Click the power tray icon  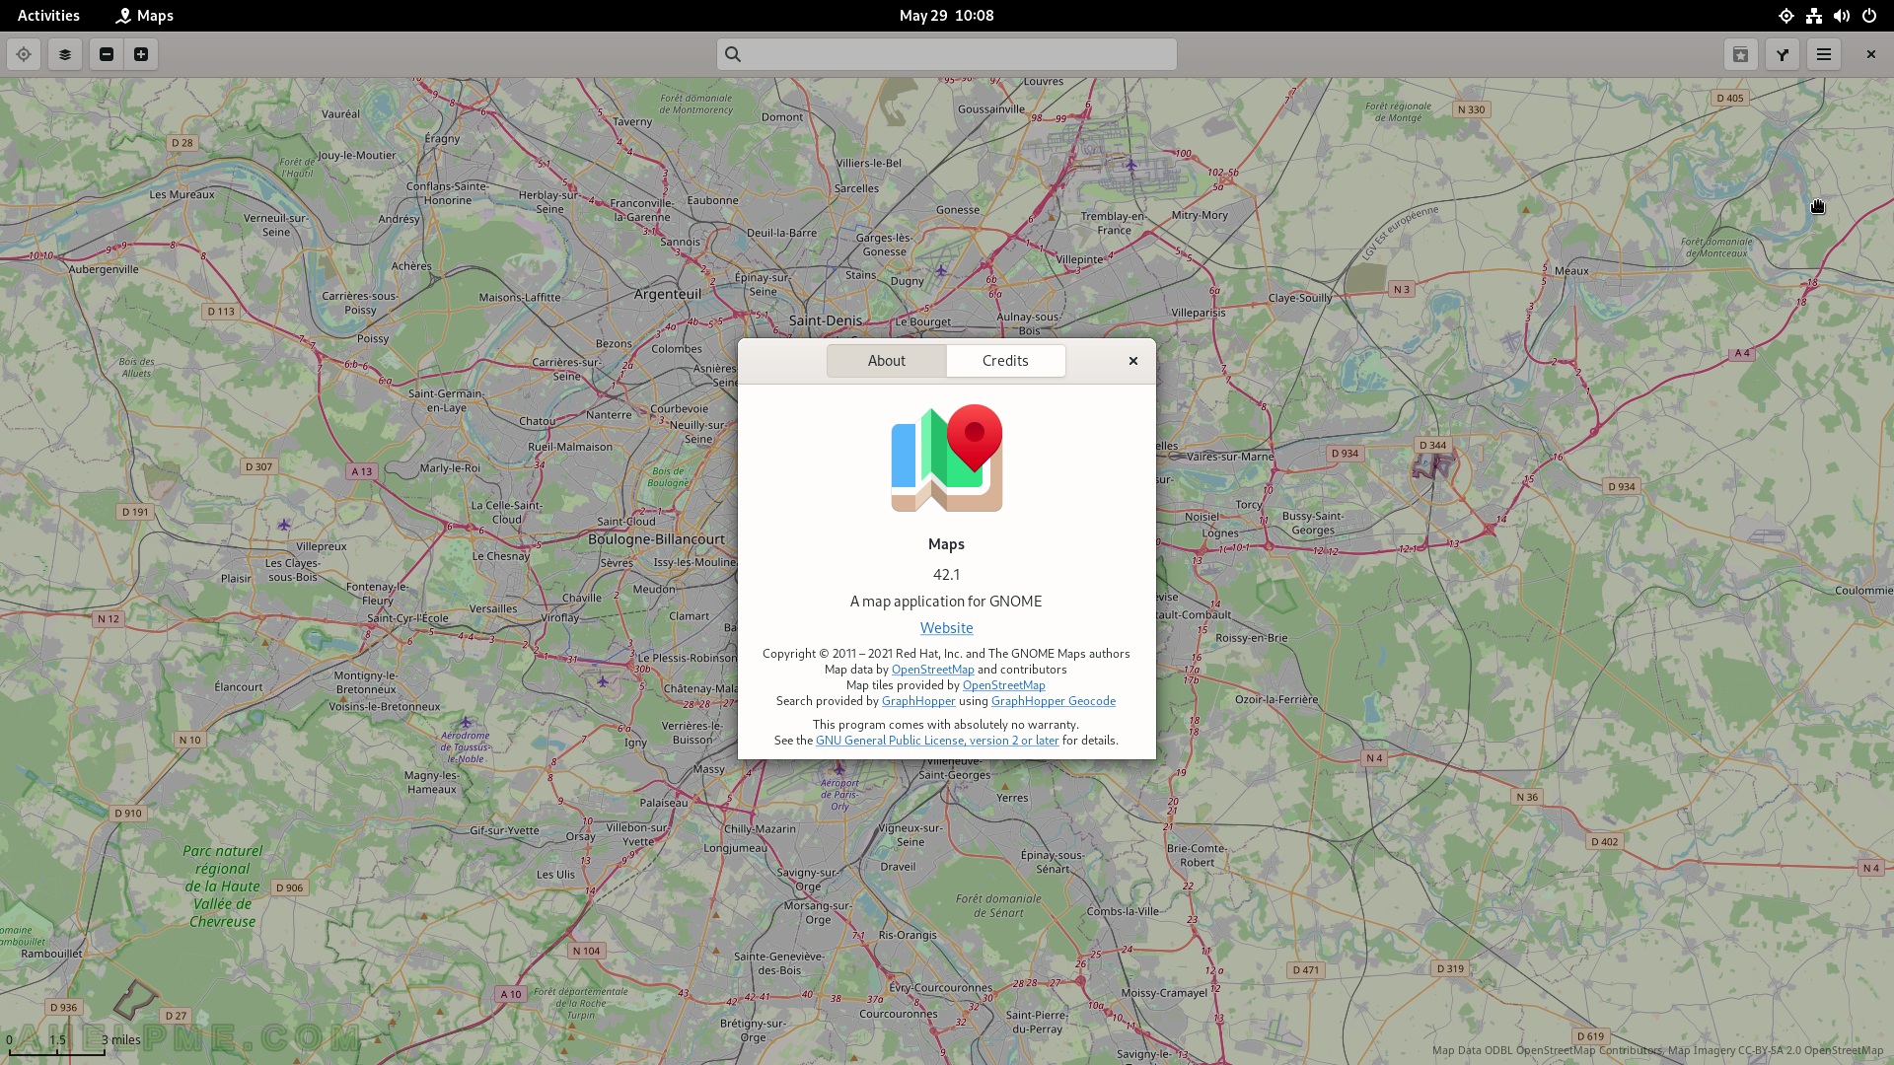click(1869, 16)
